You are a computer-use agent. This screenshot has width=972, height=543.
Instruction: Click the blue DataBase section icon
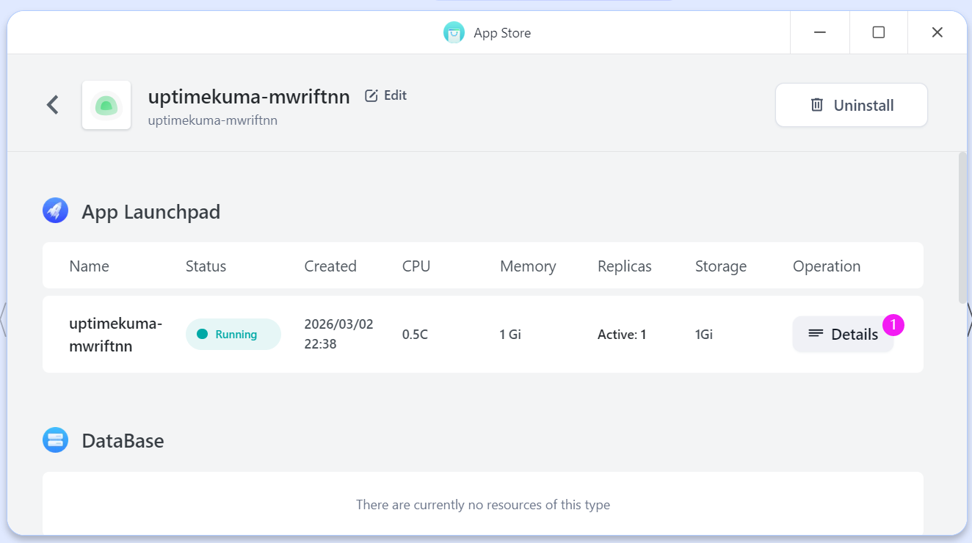pos(56,440)
